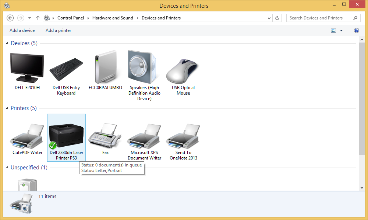
Task: Navigate to Hardware and Sound breadcrumb
Action: coord(113,18)
